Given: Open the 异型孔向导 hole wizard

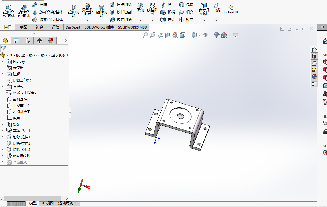Looking at the screenshot, I should click(88, 10).
